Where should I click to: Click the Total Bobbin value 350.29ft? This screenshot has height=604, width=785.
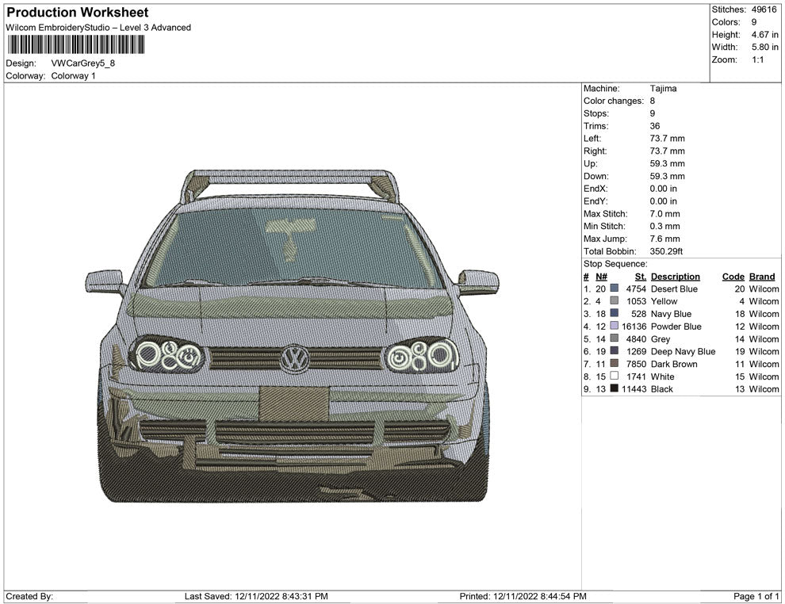coord(666,251)
